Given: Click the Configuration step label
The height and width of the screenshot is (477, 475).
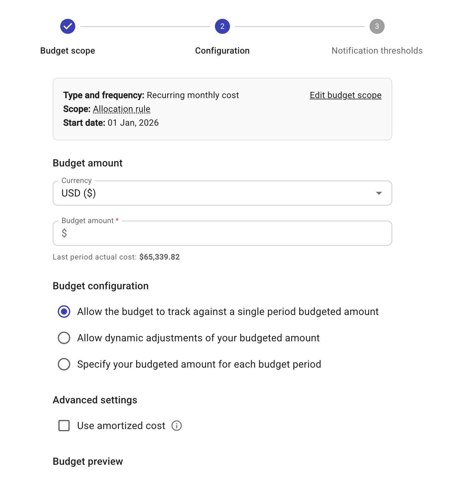Looking at the screenshot, I should point(222,51).
